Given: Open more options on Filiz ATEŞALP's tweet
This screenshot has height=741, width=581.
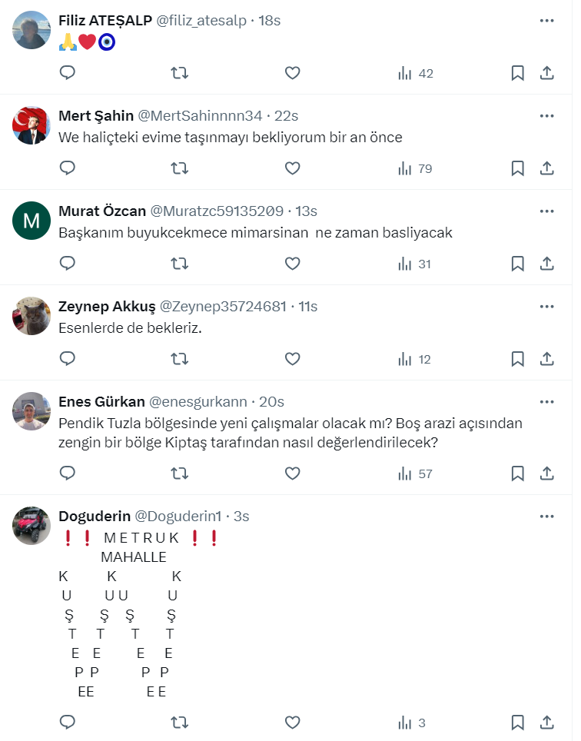Looking at the screenshot, I should [547, 21].
